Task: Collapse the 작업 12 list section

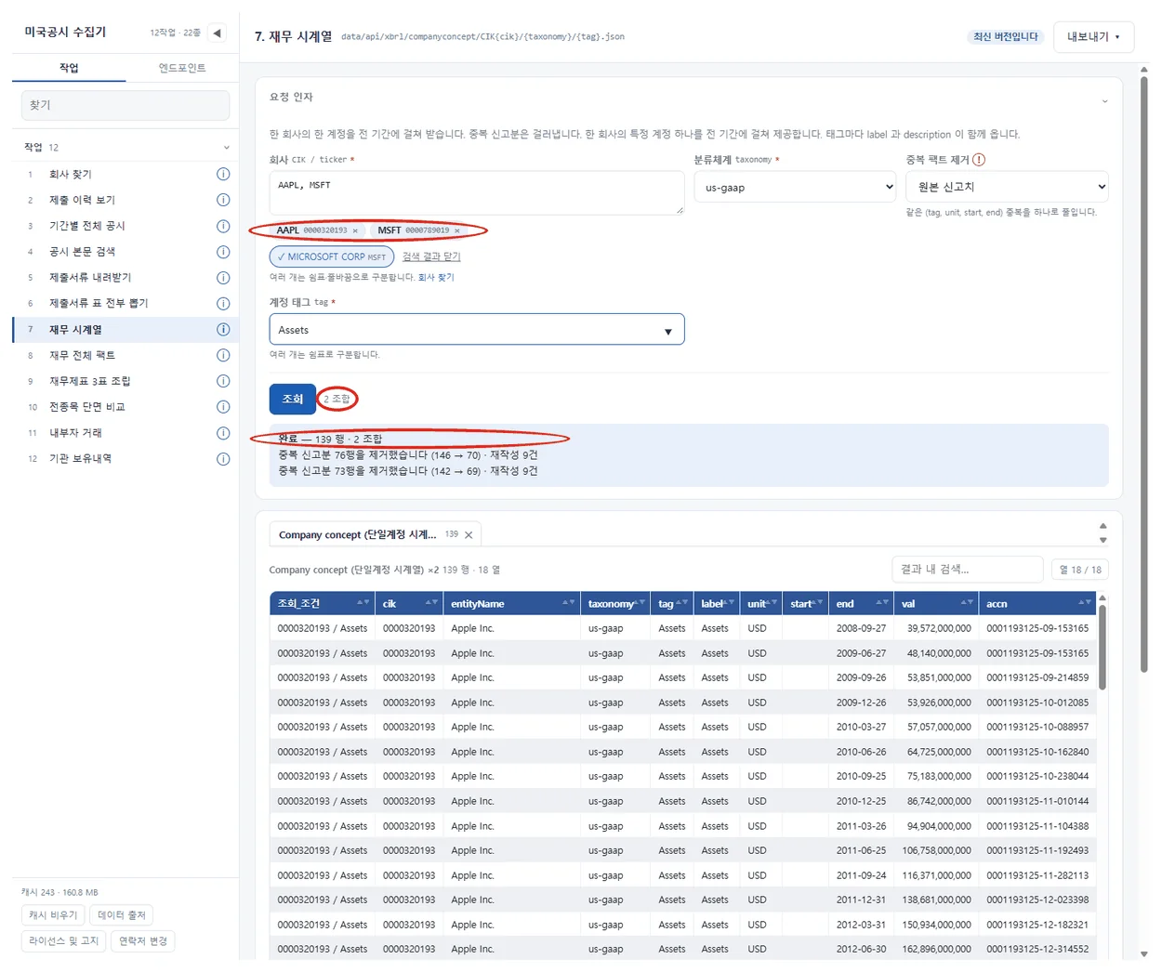Action: pos(226,148)
